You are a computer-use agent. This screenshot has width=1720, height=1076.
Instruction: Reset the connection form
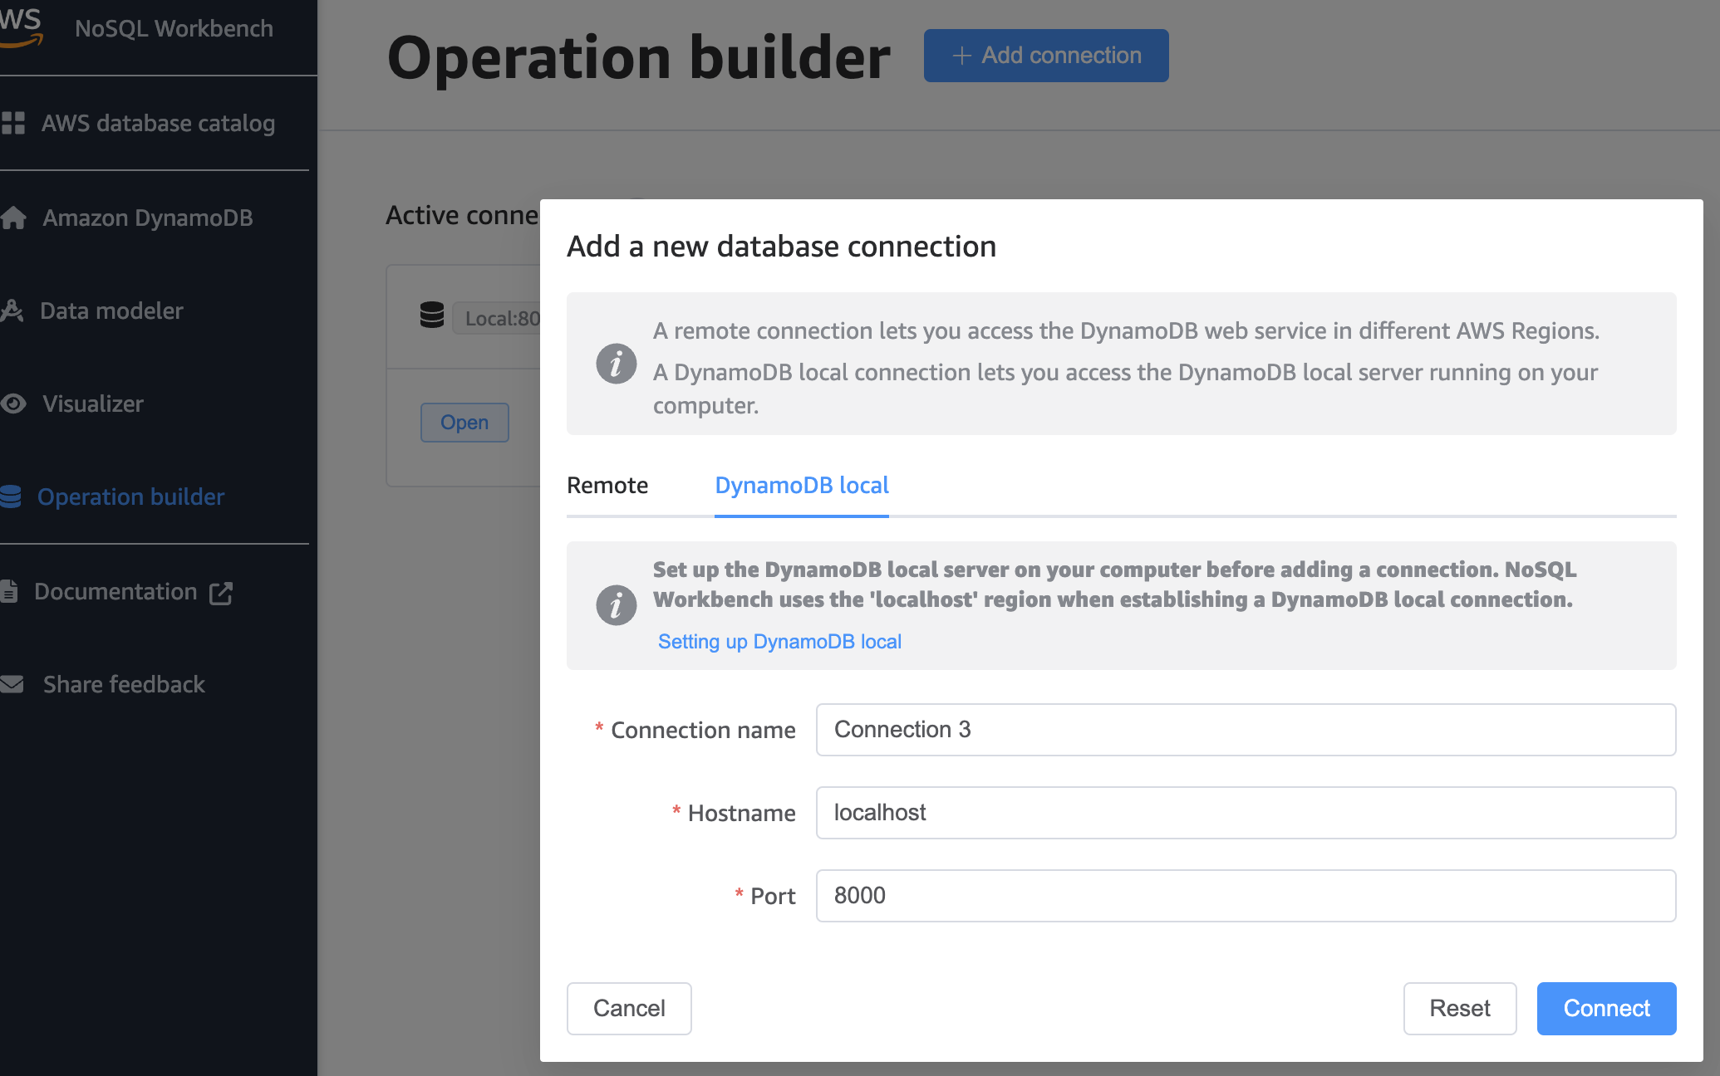[1460, 1009]
